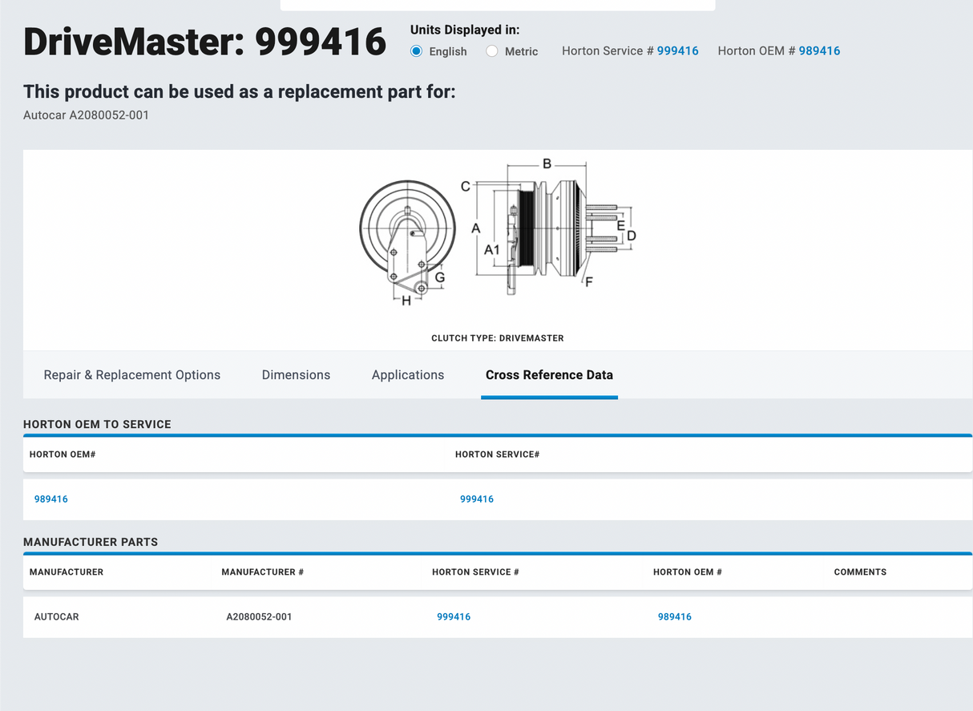Select the Cross Reference Data tab

(x=549, y=375)
